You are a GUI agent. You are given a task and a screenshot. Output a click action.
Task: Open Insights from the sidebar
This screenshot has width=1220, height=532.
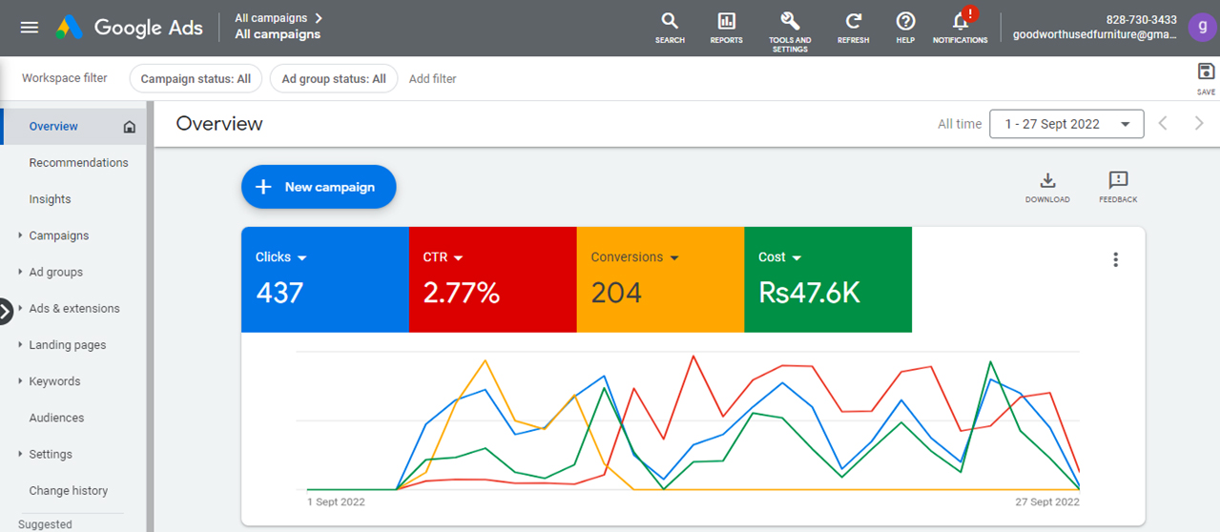[50, 199]
